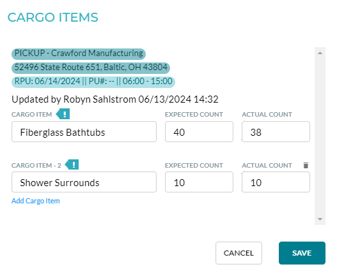Click EXPECTED COUNT label above 40

194,115
